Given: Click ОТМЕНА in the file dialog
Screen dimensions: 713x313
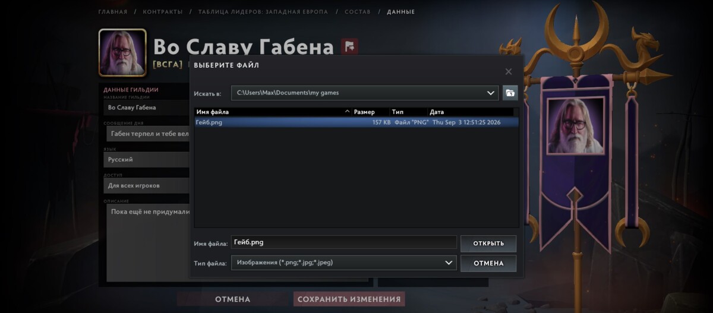Looking at the screenshot, I should (x=488, y=263).
